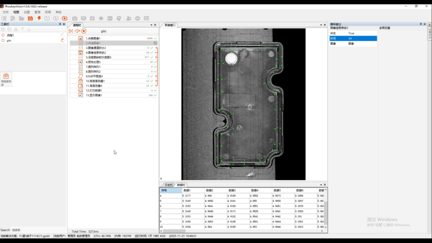This screenshot has height=243, width=432.
Task: Select the pin flow in 工具栏 list
Action: (9, 40)
